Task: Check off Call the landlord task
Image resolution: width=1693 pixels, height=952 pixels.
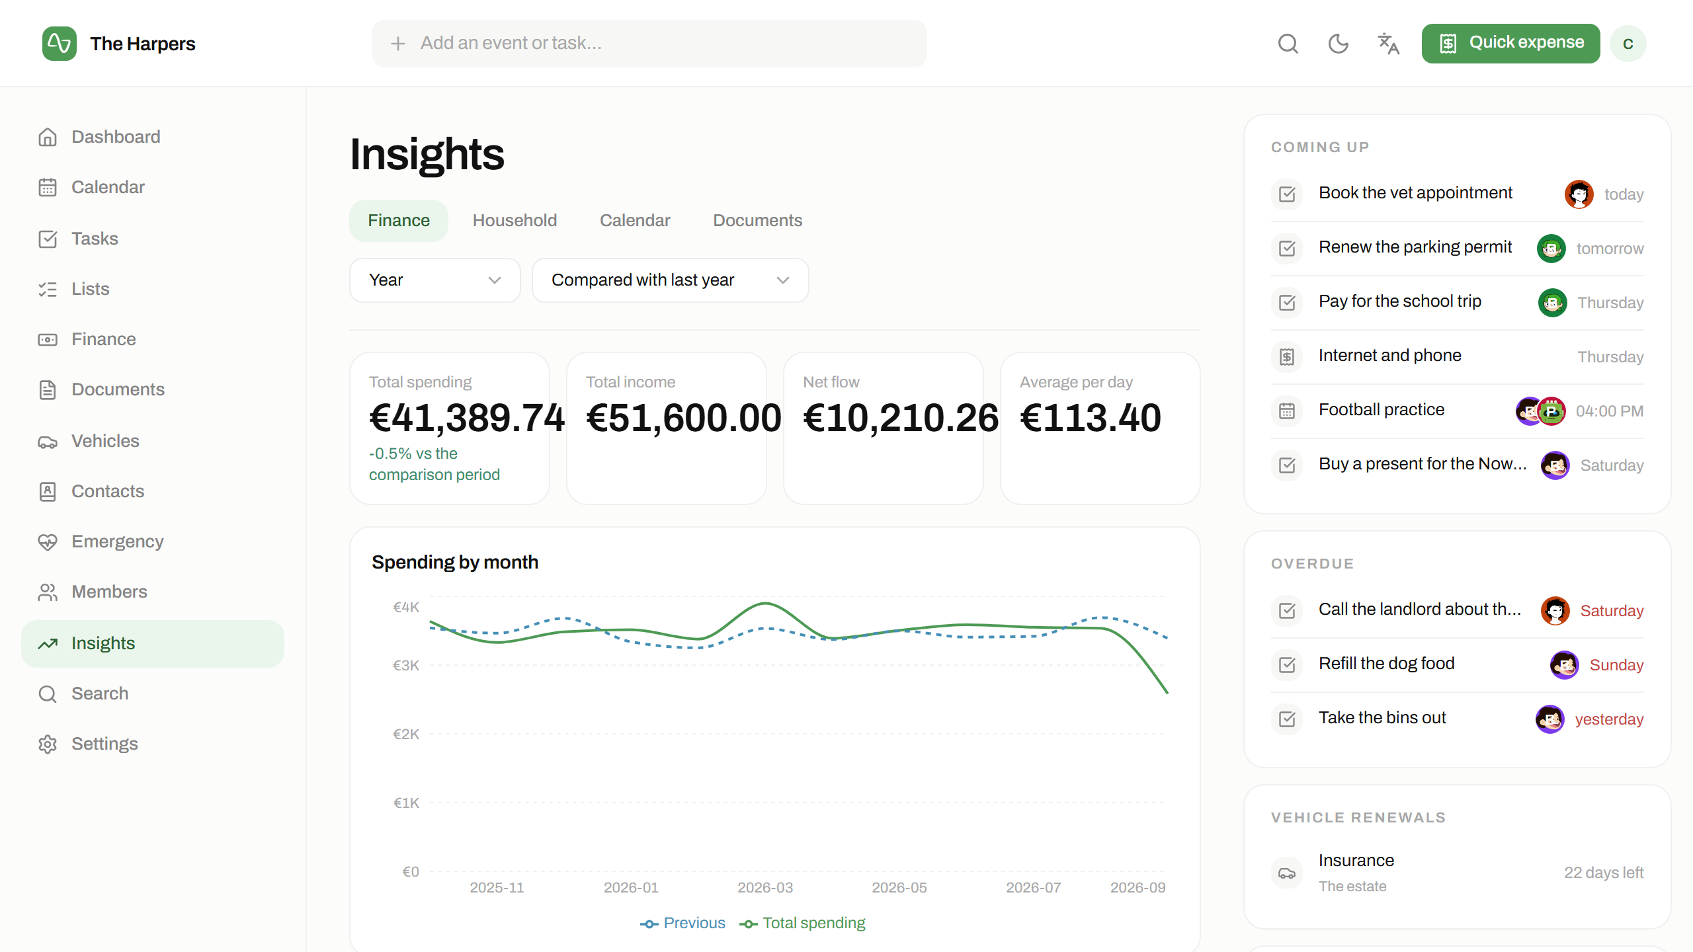Action: click(1287, 610)
